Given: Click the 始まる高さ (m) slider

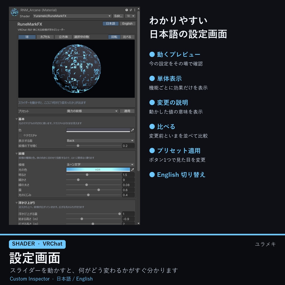Looking at the screenshot, I should click(x=94, y=219).
